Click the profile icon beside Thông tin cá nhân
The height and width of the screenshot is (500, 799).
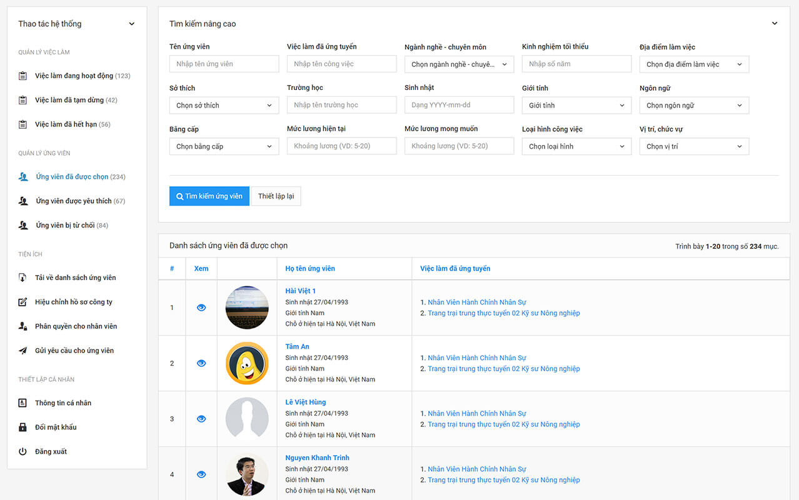click(x=23, y=403)
